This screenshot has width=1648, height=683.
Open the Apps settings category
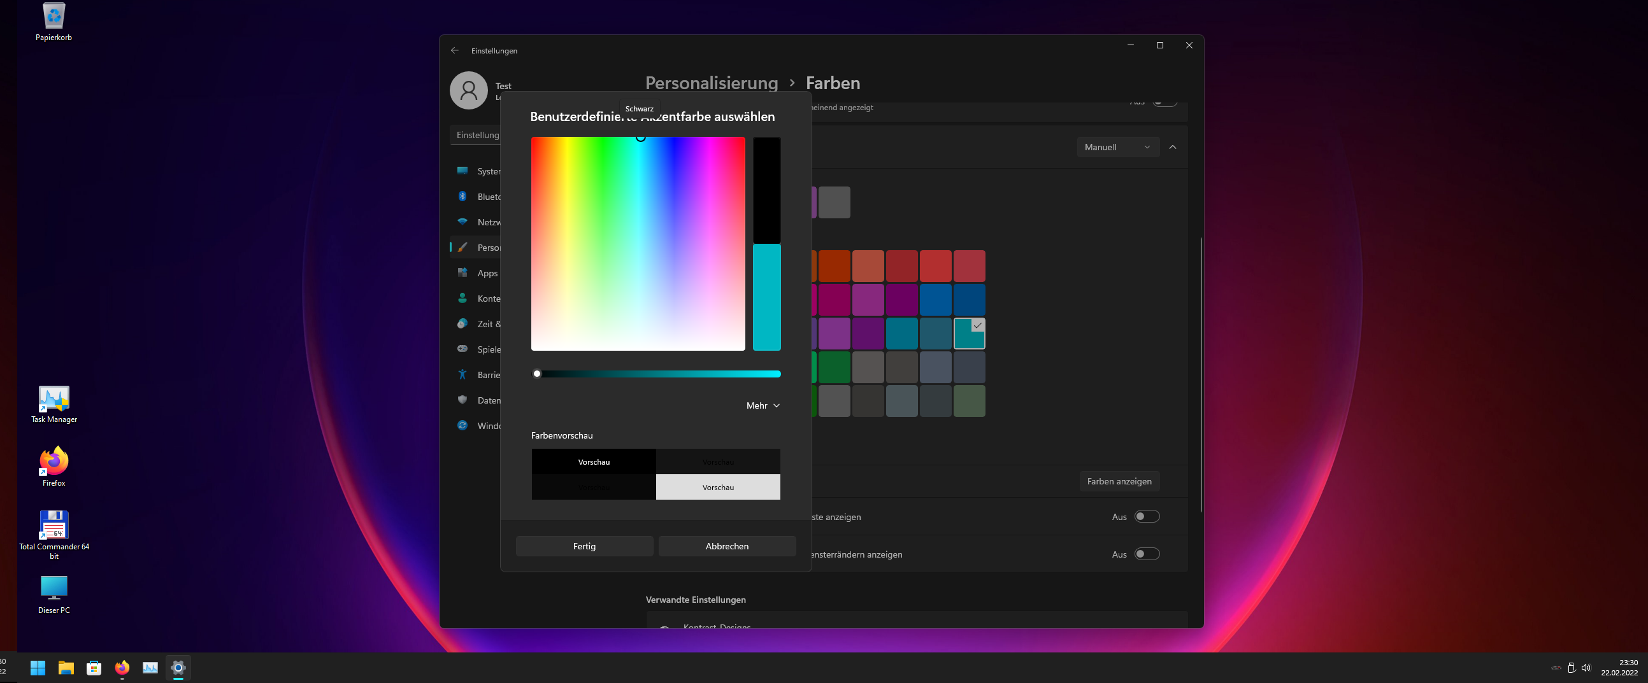[x=476, y=273]
